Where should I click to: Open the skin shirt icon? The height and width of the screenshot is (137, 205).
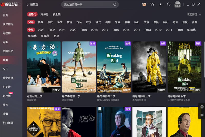pos(152,4)
